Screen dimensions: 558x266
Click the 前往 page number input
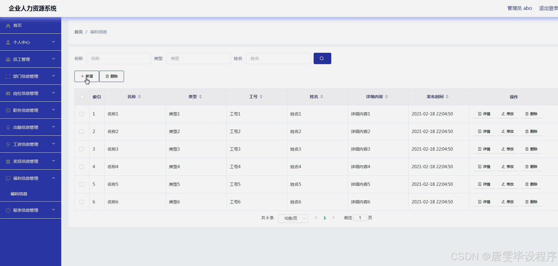coord(360,218)
